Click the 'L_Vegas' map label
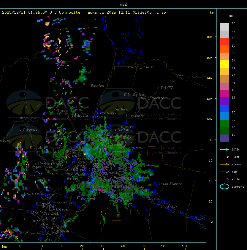This screenshot has height=250, width=247. click(34, 167)
